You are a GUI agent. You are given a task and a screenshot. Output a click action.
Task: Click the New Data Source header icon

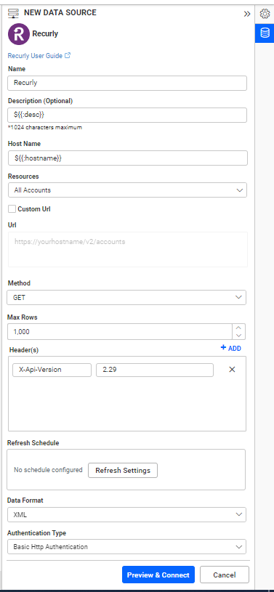pos(13,13)
